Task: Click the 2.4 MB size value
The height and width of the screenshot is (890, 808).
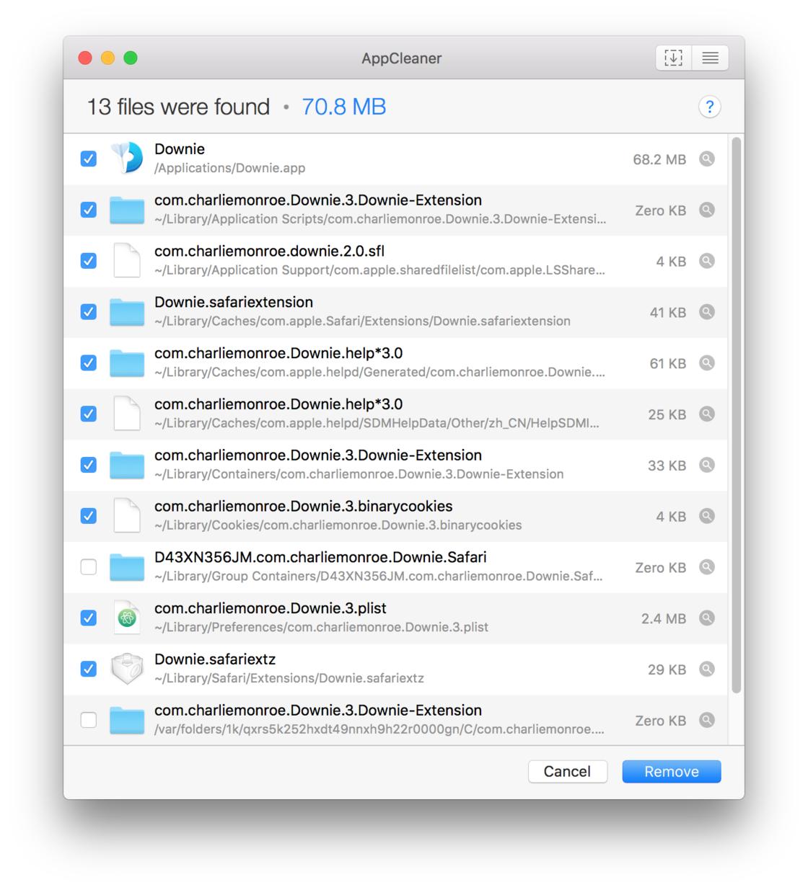Action: (664, 618)
